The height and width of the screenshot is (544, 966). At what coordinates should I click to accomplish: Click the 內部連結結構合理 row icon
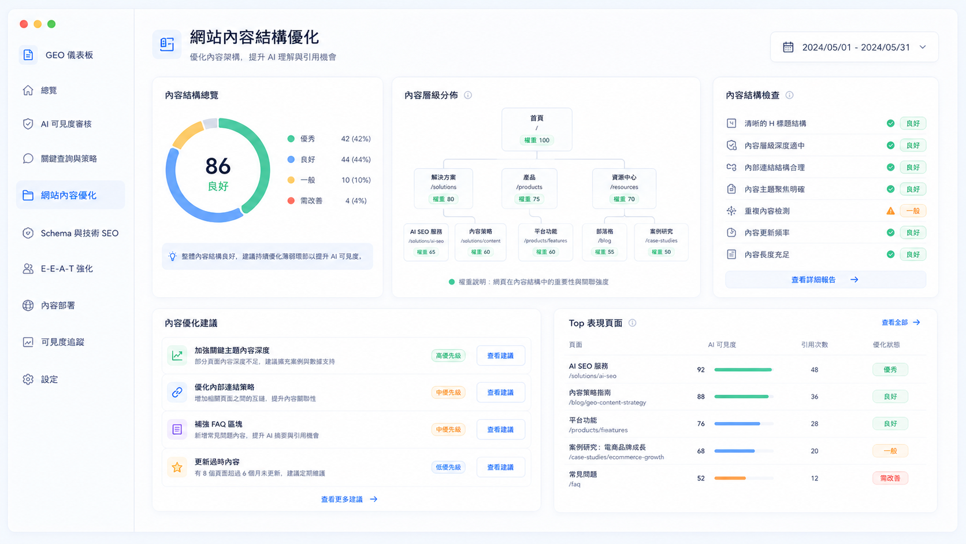tap(731, 167)
